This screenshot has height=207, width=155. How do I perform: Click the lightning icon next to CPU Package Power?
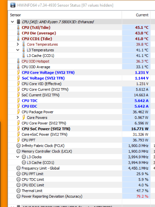click(x=18, y=112)
